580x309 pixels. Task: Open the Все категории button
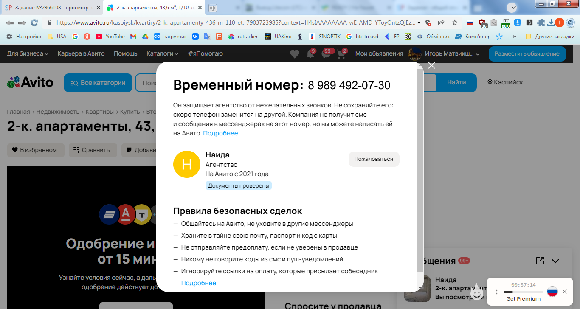pyautogui.click(x=98, y=83)
